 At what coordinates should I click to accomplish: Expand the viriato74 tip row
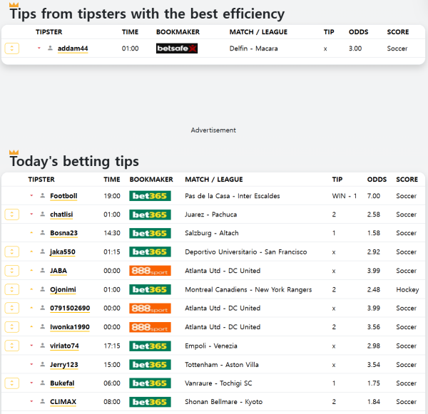pyautogui.click(x=11, y=346)
